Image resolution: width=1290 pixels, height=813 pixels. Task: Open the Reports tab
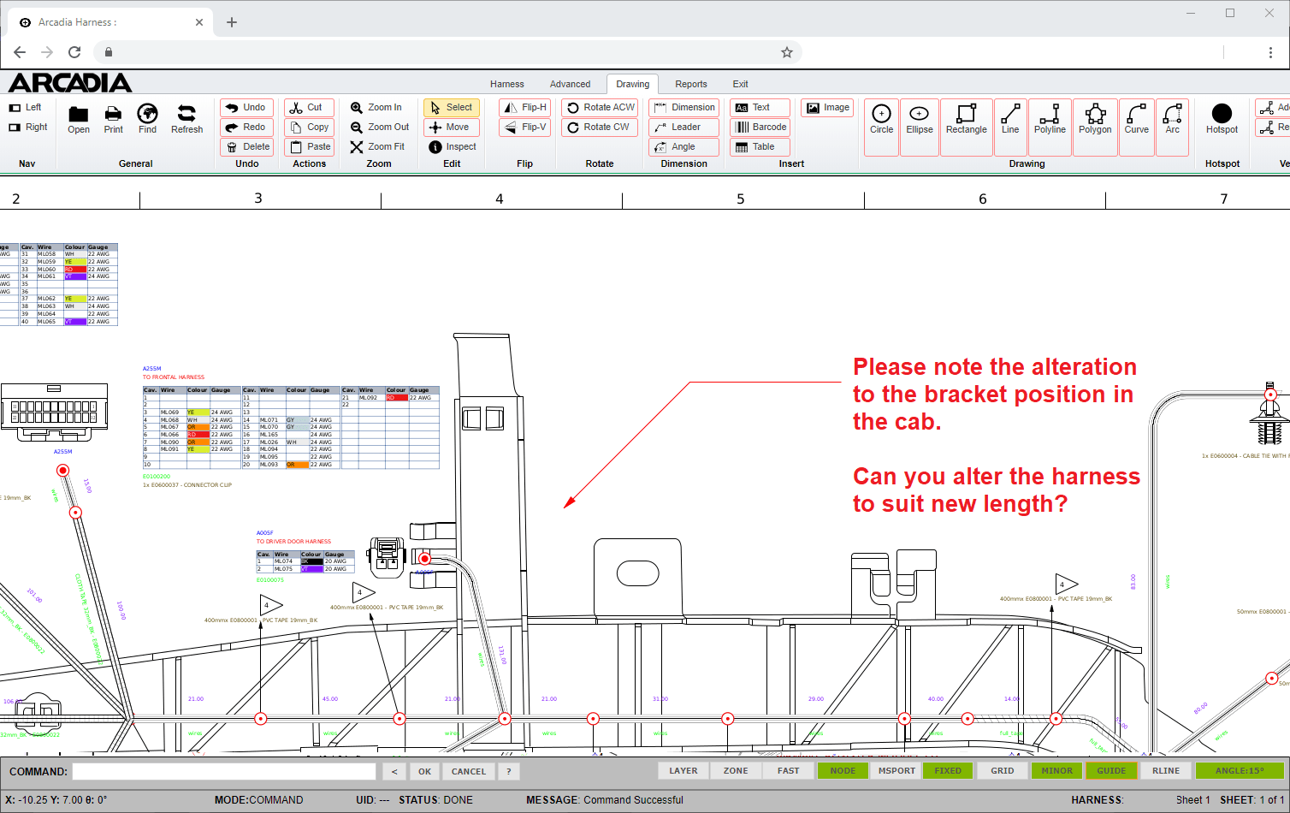(x=690, y=84)
